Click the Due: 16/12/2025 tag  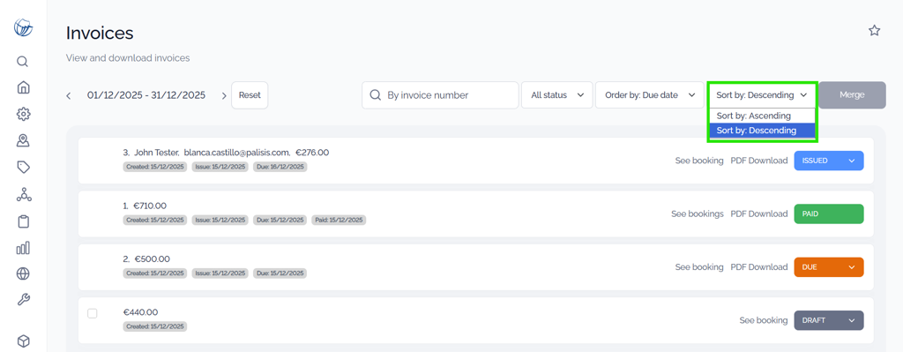280,167
